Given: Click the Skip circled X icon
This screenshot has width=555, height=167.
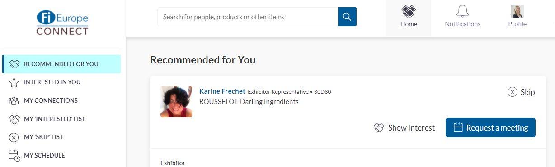Looking at the screenshot, I should [512, 92].
